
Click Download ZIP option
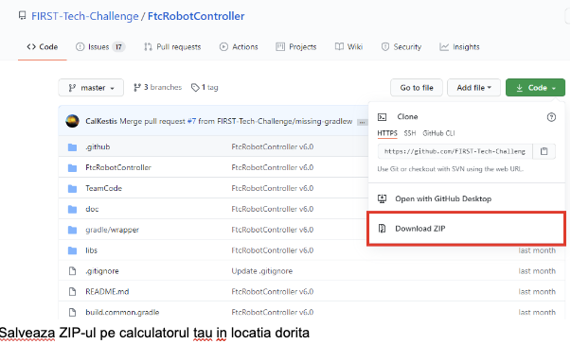[x=466, y=229]
